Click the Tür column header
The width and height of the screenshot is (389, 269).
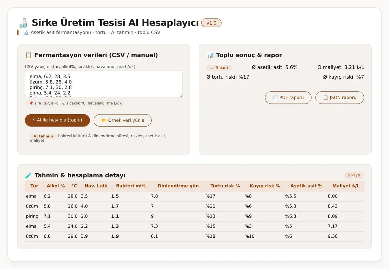click(x=34, y=186)
